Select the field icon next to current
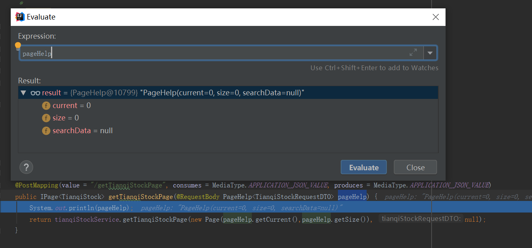 46,106
